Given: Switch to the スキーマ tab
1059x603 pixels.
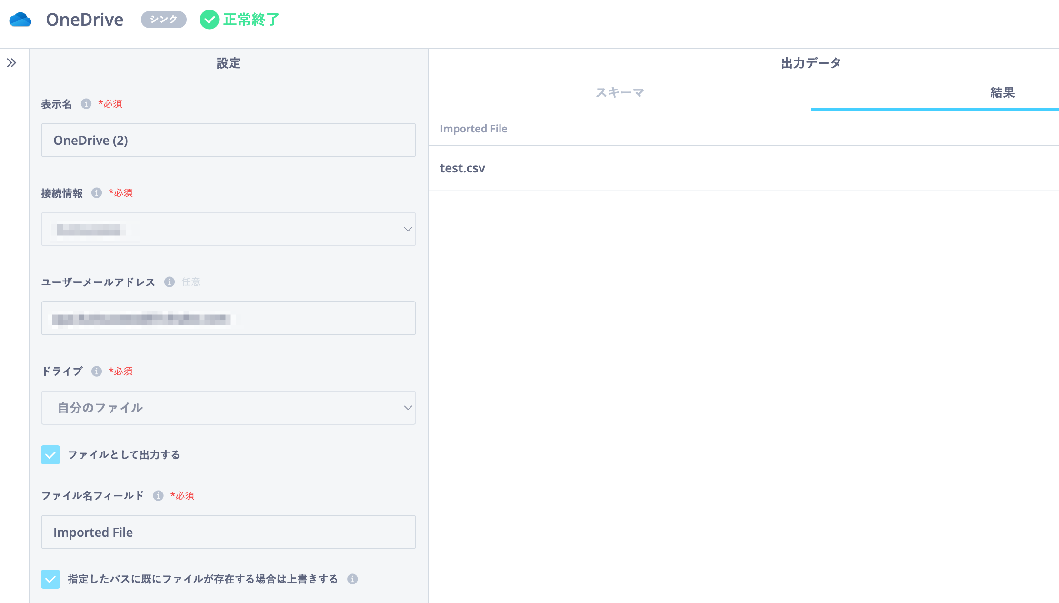Looking at the screenshot, I should click(x=620, y=92).
